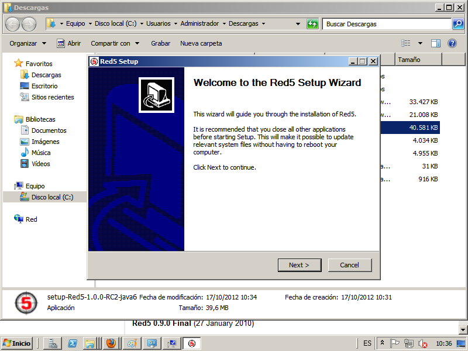
Task: Switch to Paint in the taskbar
Action: pos(132,343)
